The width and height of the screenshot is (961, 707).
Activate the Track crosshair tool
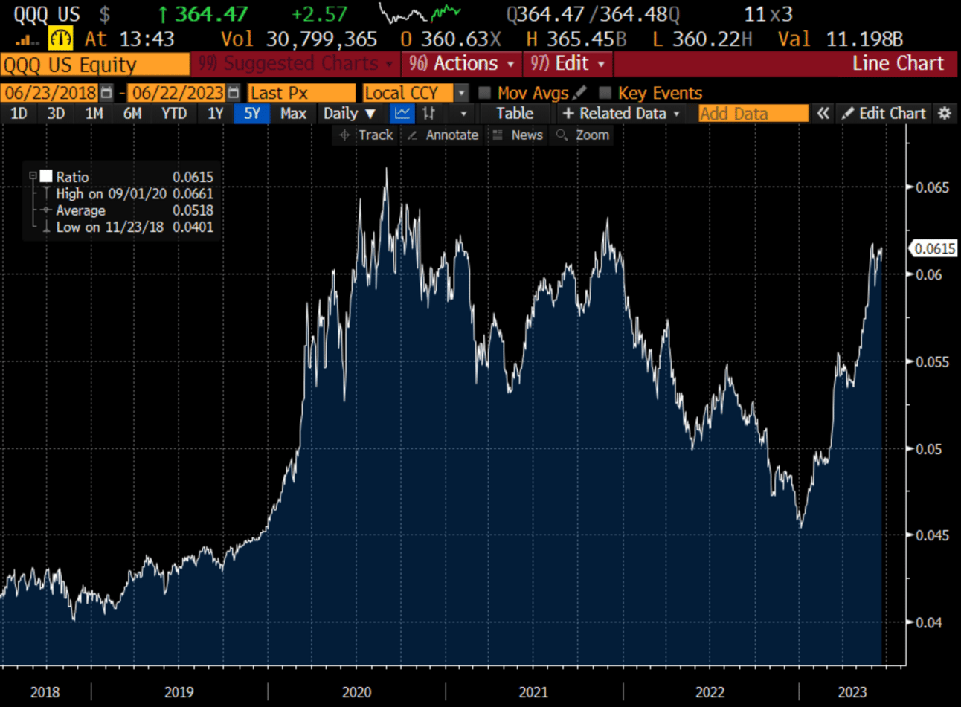click(366, 135)
